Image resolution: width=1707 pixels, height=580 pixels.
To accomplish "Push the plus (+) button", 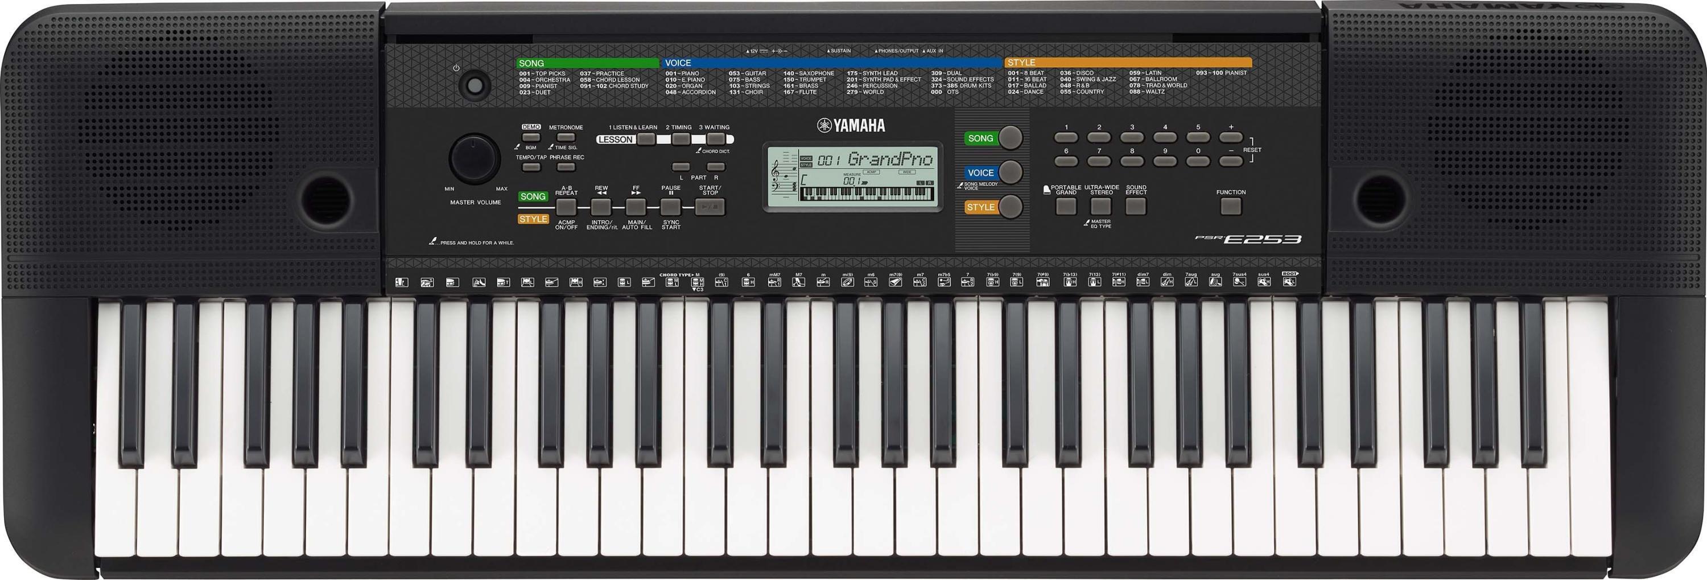I will pos(1231,138).
